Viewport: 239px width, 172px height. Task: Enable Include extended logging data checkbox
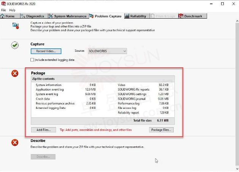point(32,60)
